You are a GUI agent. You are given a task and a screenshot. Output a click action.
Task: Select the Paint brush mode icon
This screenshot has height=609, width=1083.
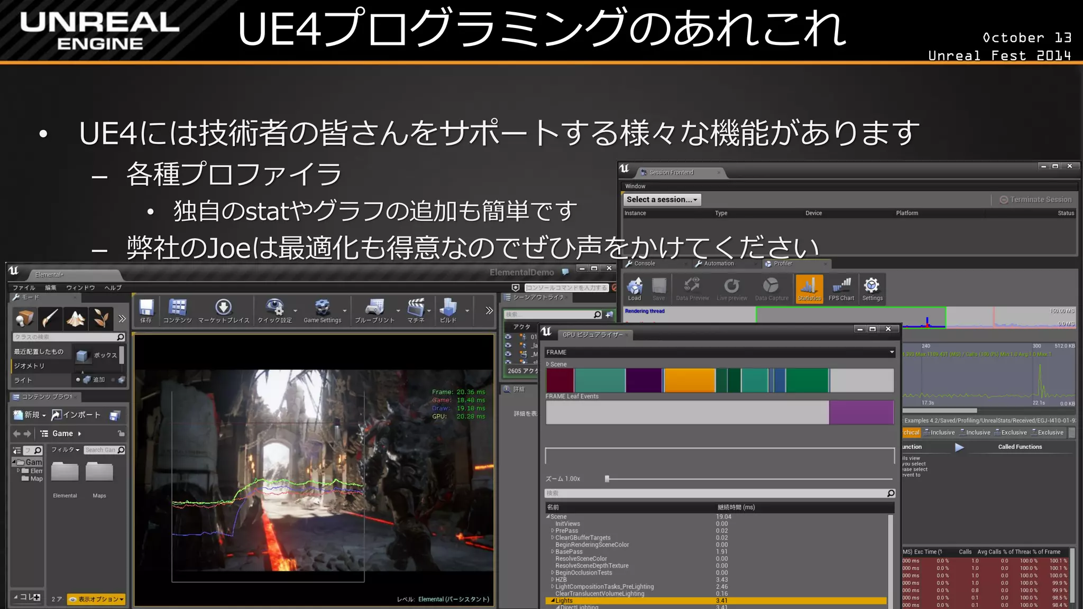(x=50, y=318)
